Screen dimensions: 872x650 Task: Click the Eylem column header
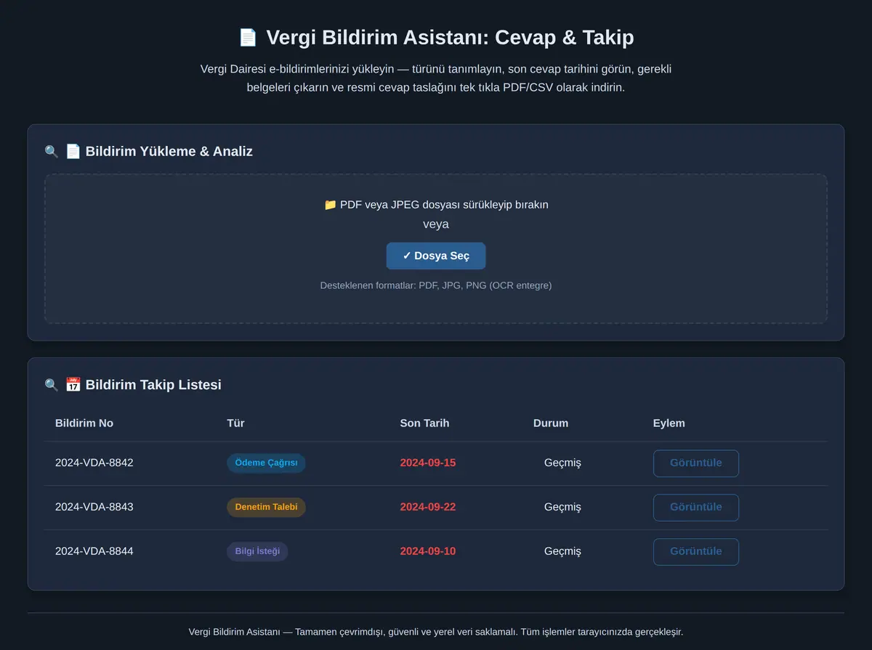[669, 423]
